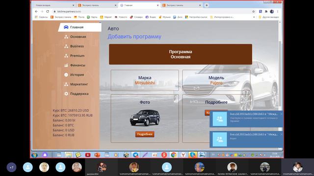The width and height of the screenshot is (314, 176).
Task: Open the purple Alice assistant taskbar icon
Action: 45,155
